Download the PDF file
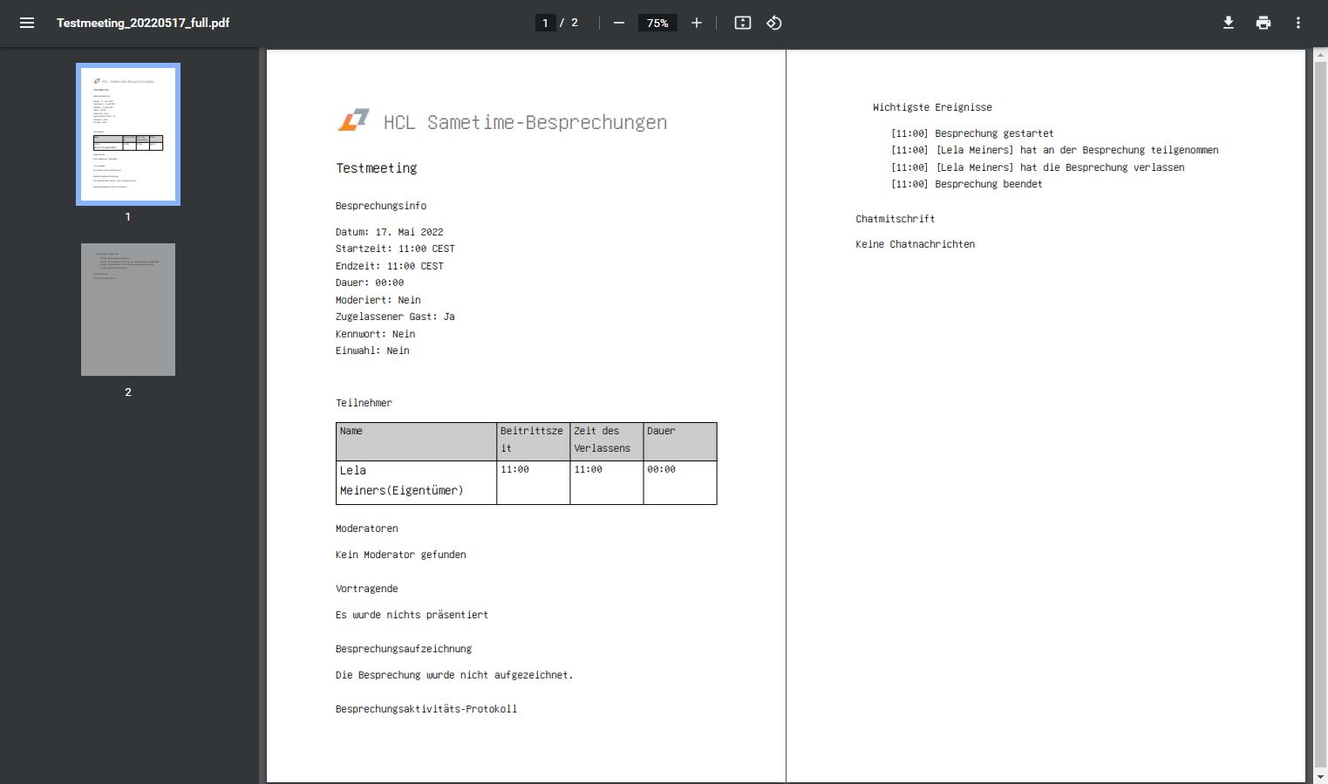The height and width of the screenshot is (784, 1328). [x=1229, y=23]
